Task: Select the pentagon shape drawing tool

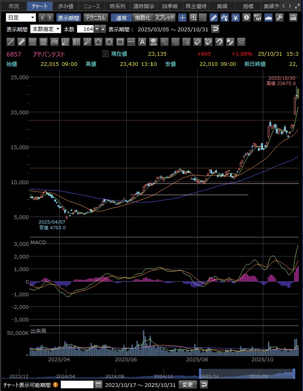Action: click(98, 41)
